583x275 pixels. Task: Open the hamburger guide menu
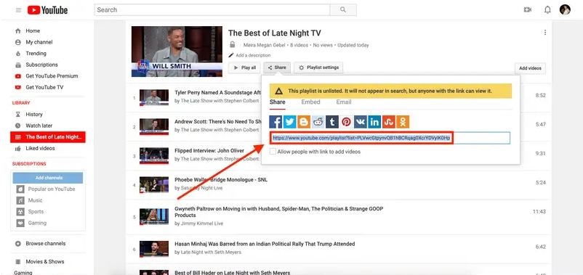point(18,10)
